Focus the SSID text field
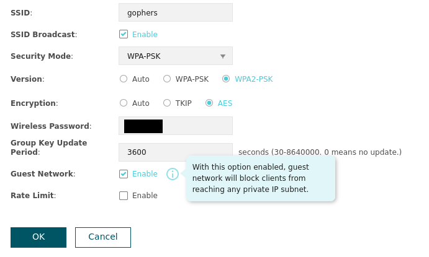Viewport: 429px width, 257px height. tap(175, 12)
